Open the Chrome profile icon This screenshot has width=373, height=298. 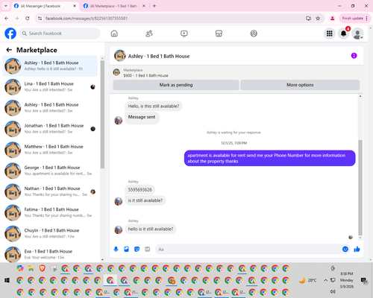click(332, 19)
